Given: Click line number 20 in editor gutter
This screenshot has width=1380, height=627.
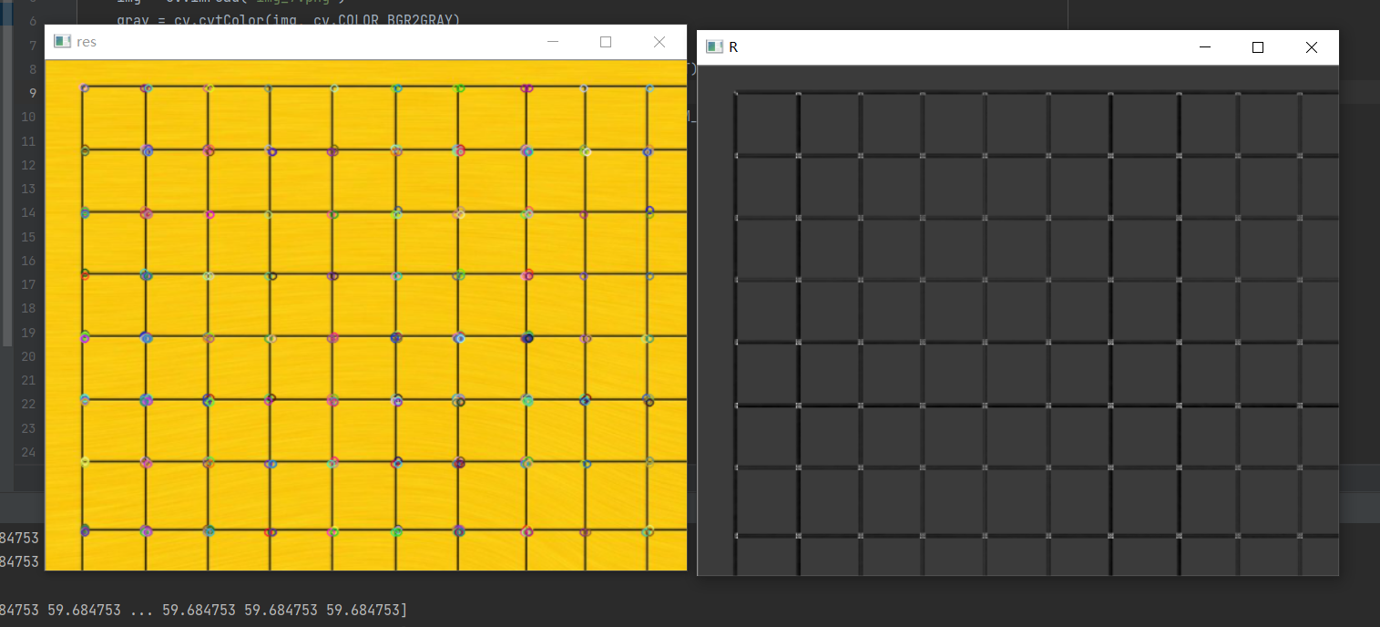Looking at the screenshot, I should tap(27, 356).
